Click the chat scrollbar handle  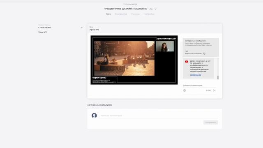coord(218,77)
